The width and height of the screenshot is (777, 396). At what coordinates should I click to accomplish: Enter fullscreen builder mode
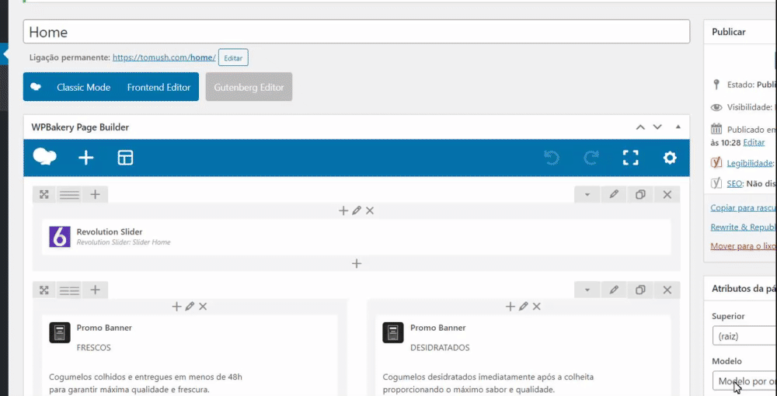pos(630,158)
